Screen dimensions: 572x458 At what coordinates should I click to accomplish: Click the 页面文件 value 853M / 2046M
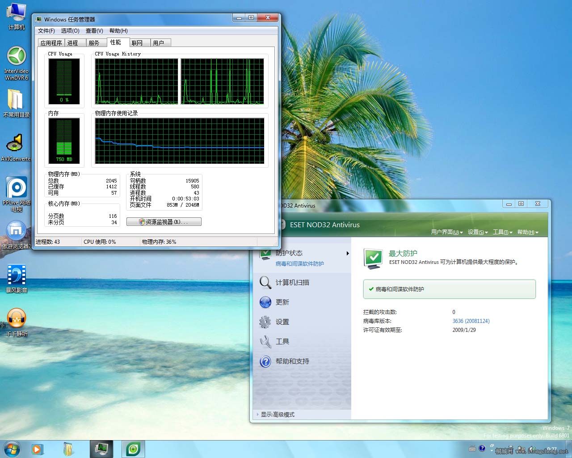click(183, 205)
